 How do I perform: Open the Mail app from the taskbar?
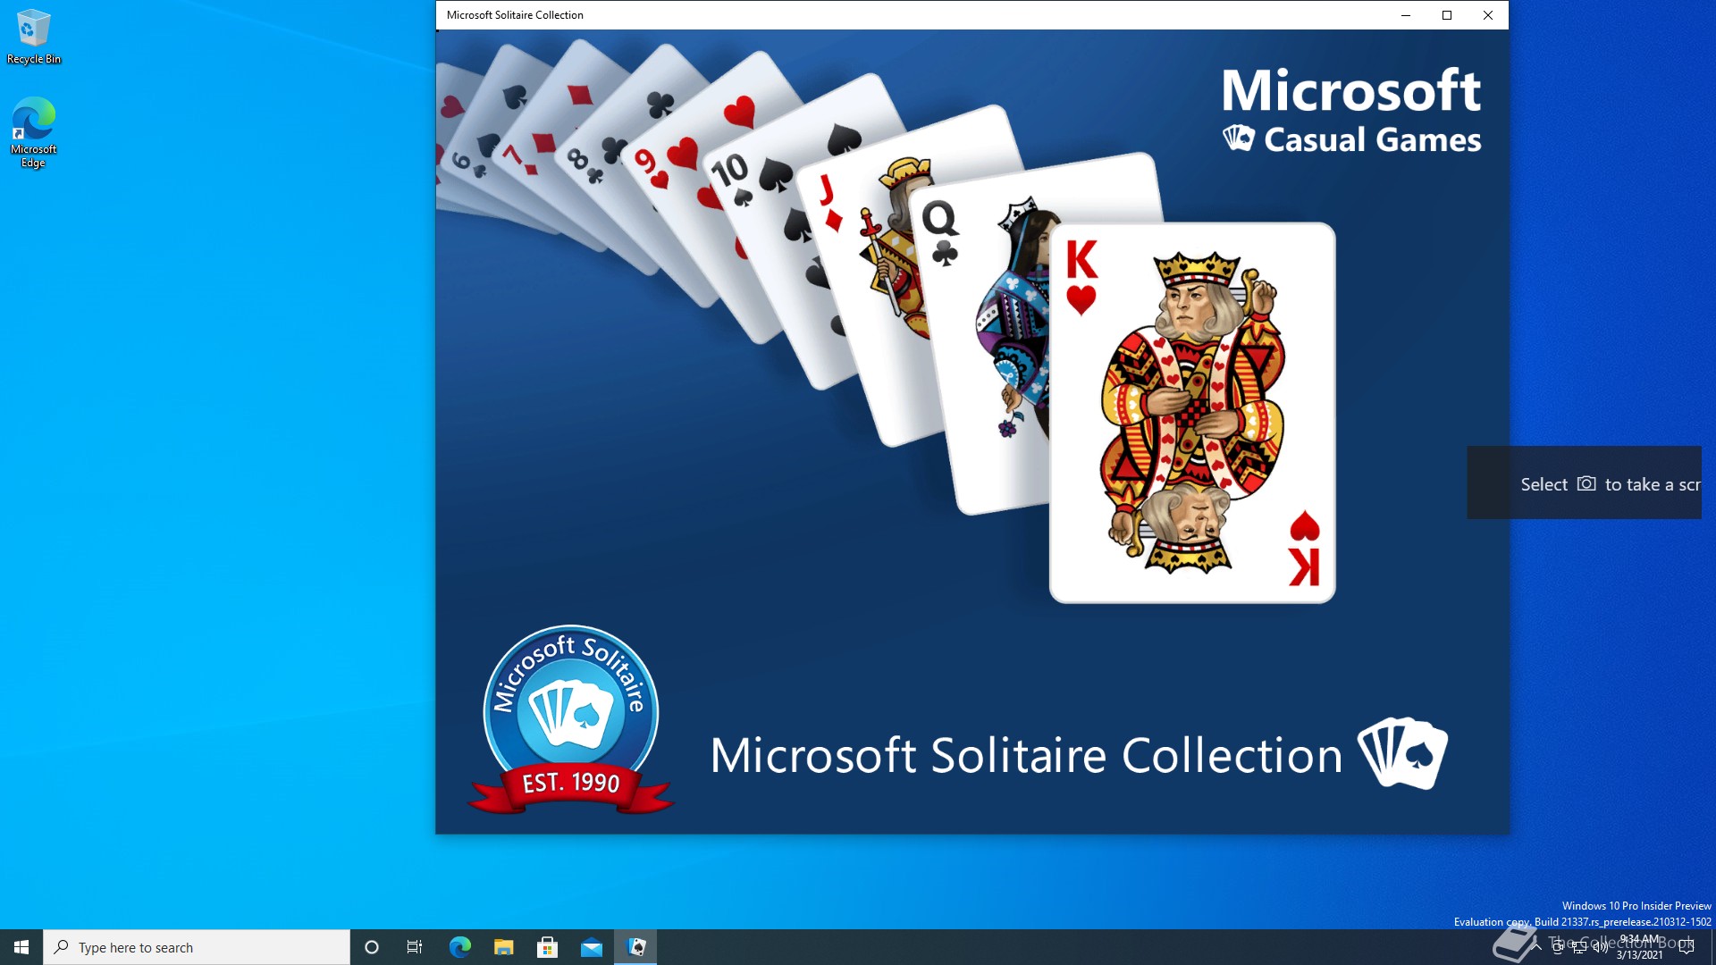tap(592, 947)
